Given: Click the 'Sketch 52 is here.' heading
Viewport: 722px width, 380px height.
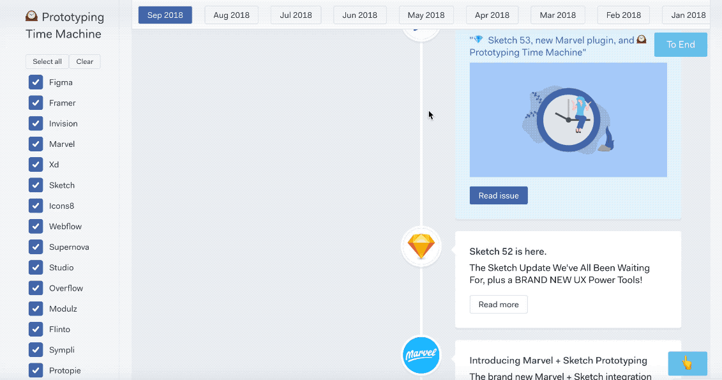Looking at the screenshot, I should [508, 252].
